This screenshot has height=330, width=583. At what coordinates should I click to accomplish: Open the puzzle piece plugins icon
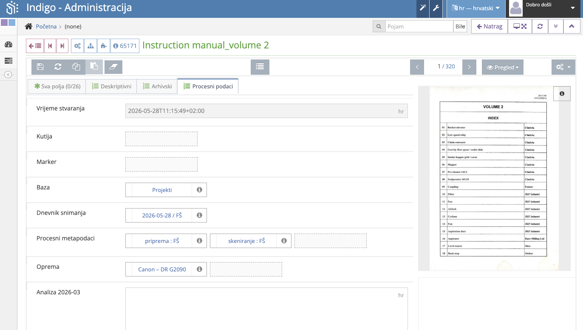point(104,46)
